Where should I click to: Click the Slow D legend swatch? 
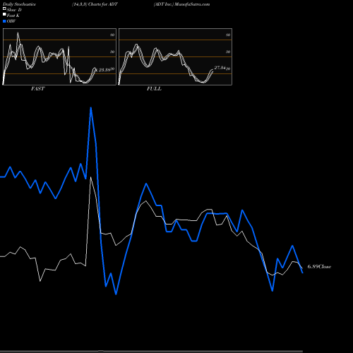tap(4, 8)
